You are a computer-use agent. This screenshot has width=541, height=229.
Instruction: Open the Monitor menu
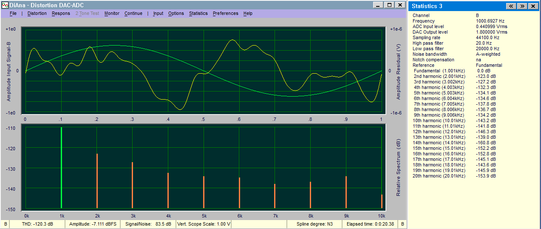click(x=112, y=13)
